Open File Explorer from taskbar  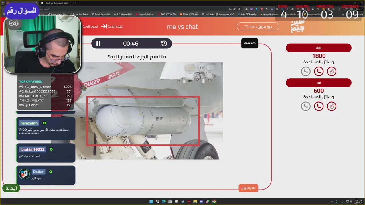pyautogui.click(x=195, y=202)
